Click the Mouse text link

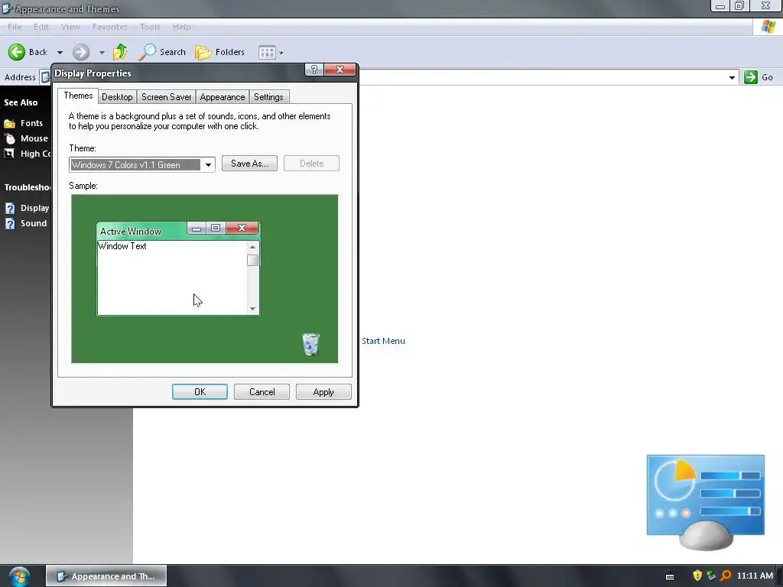pyautogui.click(x=34, y=138)
